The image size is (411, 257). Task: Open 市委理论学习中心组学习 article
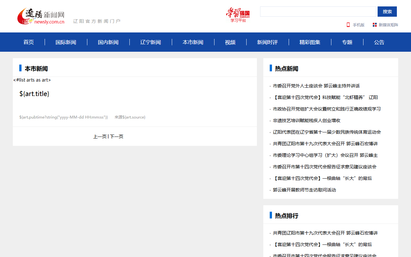(x=325, y=155)
